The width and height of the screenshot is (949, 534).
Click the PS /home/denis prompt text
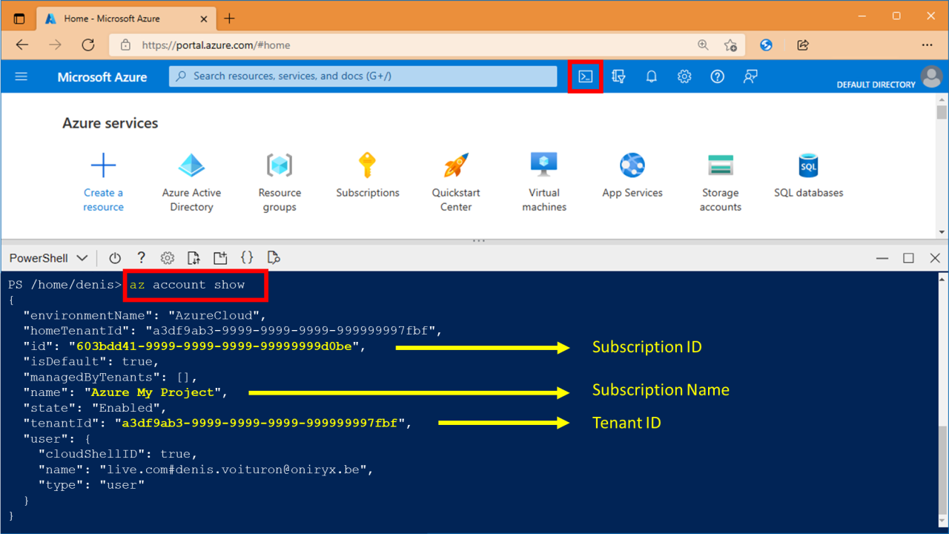[x=65, y=285]
